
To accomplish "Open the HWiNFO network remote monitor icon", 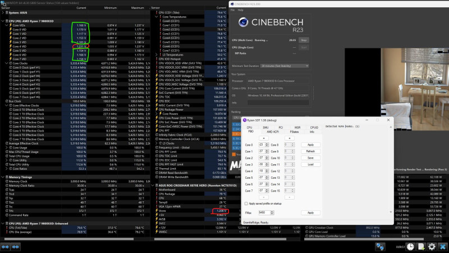I will point(380,247).
